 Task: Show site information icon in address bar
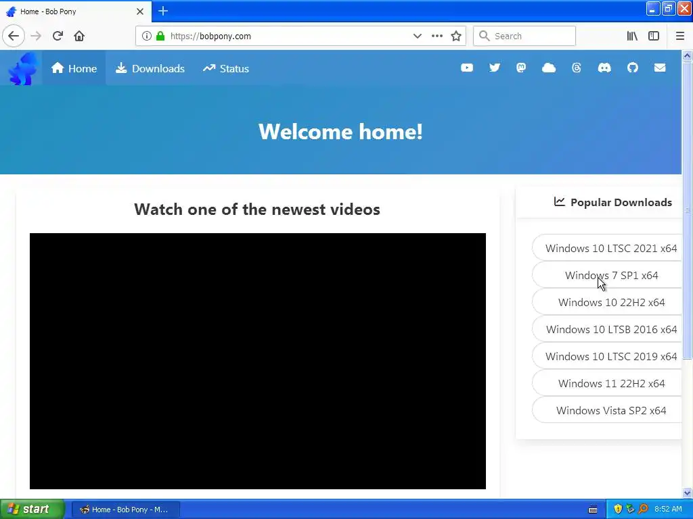(146, 36)
